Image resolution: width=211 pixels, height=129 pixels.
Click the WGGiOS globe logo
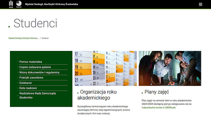(19, 4)
